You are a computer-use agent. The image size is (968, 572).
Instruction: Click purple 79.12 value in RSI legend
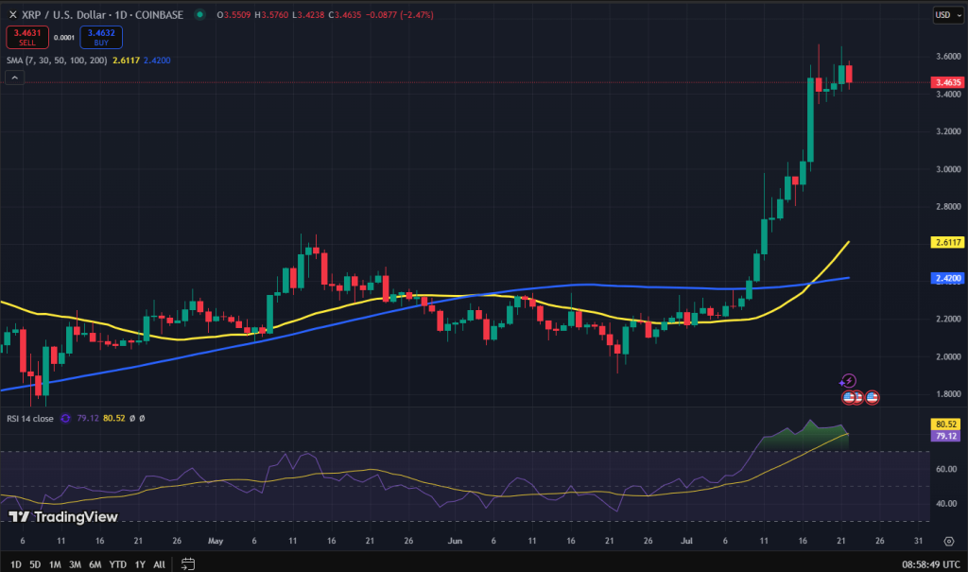click(x=88, y=418)
